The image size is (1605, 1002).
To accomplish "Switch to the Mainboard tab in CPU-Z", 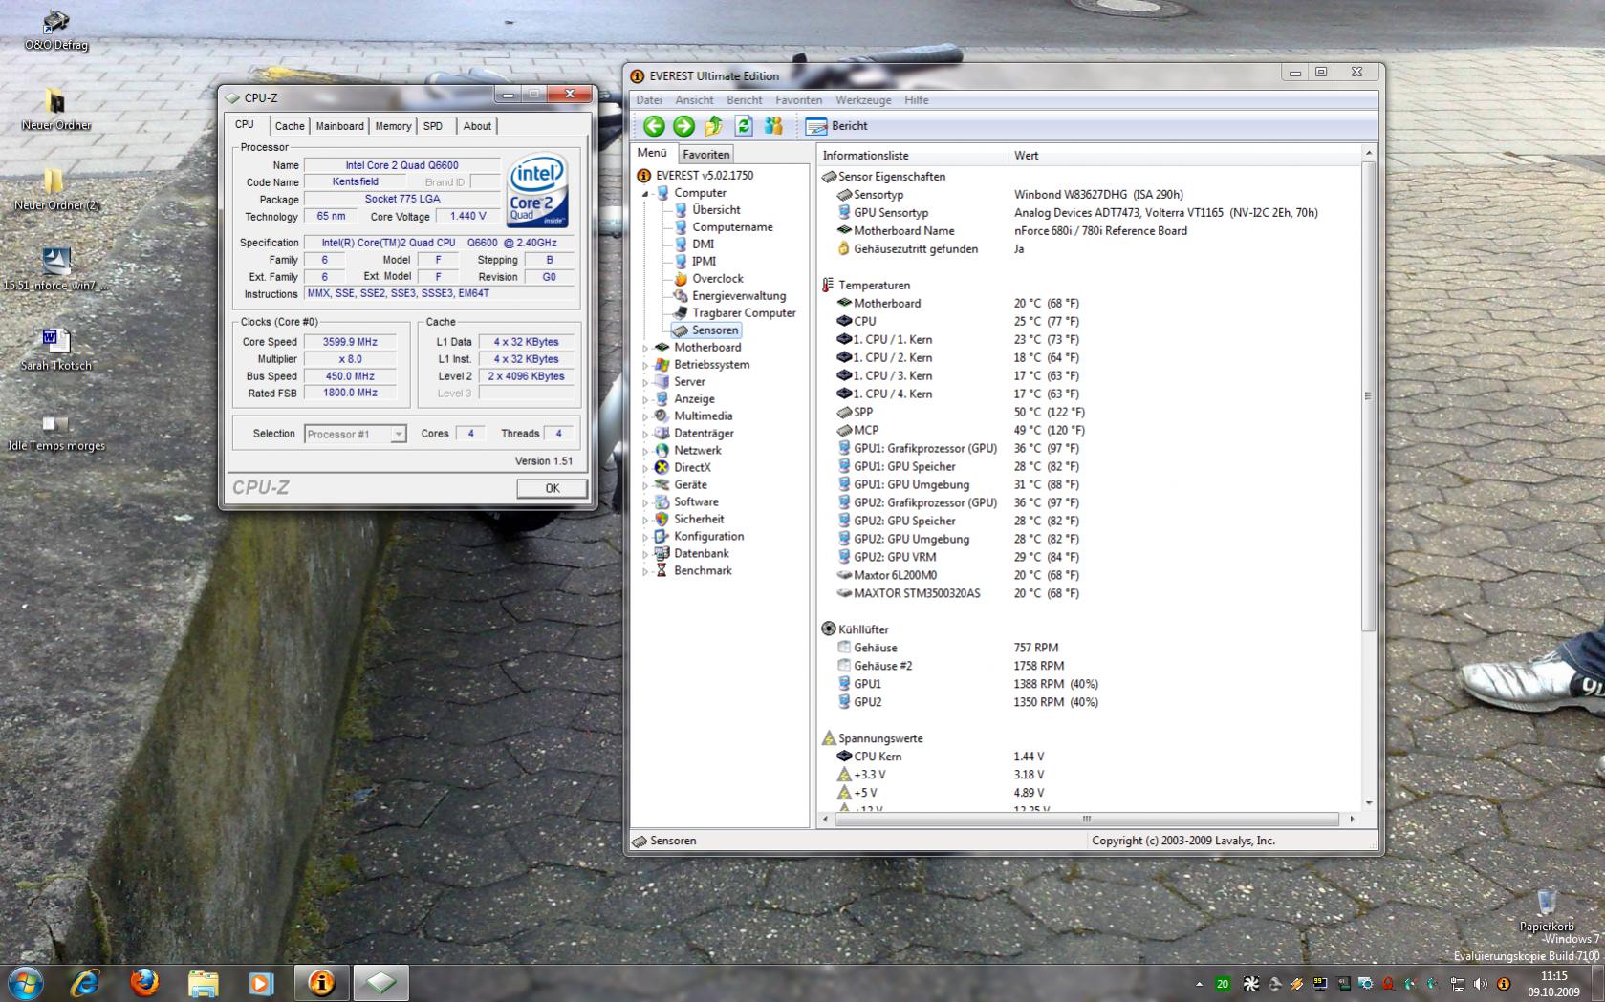I will point(339,126).
